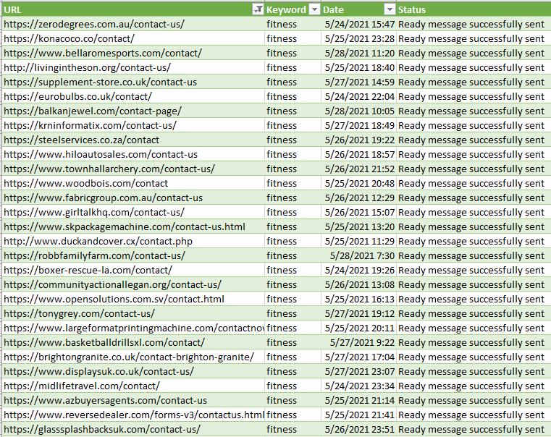The image size is (551, 437).
Task: Select status cell in the boxer-rescue-la row
Action: (474, 271)
